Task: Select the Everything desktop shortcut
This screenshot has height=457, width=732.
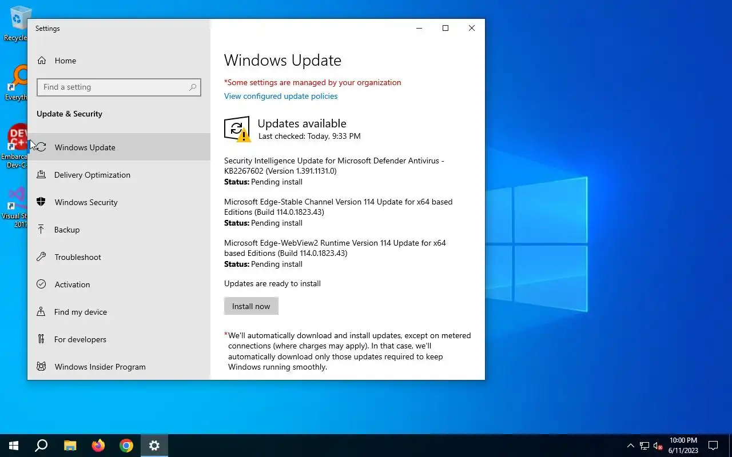Action: point(15,83)
